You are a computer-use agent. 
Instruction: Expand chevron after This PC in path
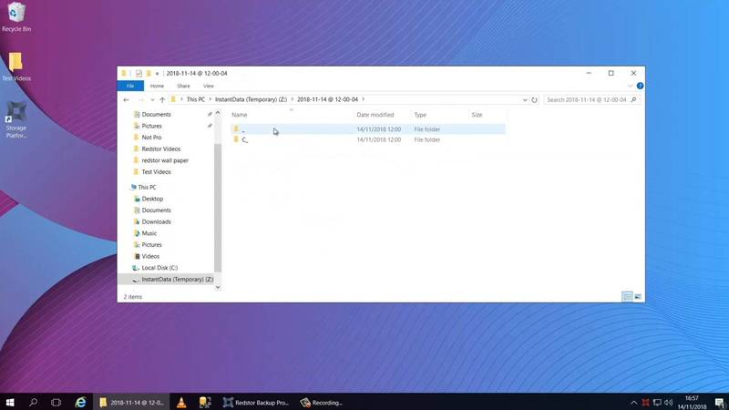point(210,99)
